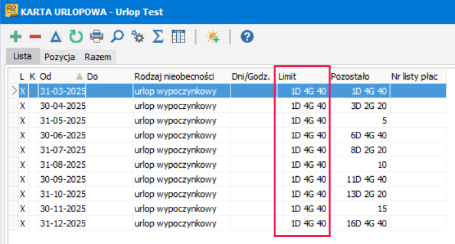Open help with the question mark icon

(247, 37)
